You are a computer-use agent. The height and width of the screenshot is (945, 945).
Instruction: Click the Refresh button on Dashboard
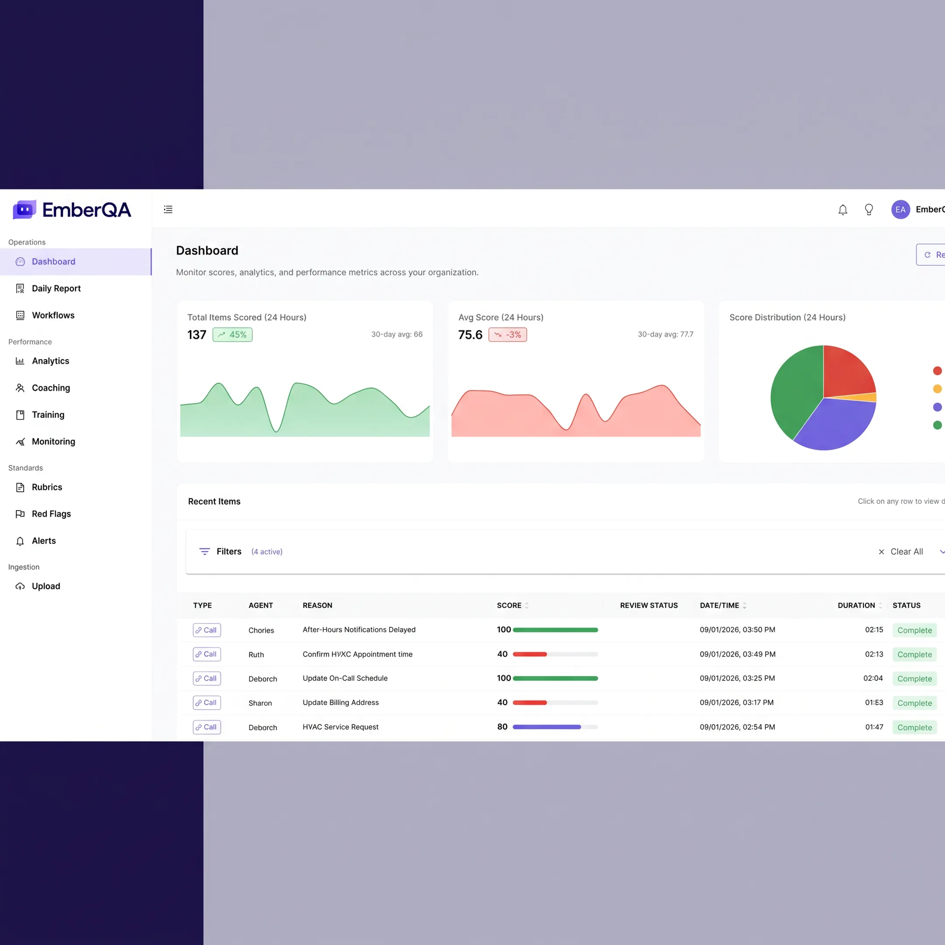(931, 254)
